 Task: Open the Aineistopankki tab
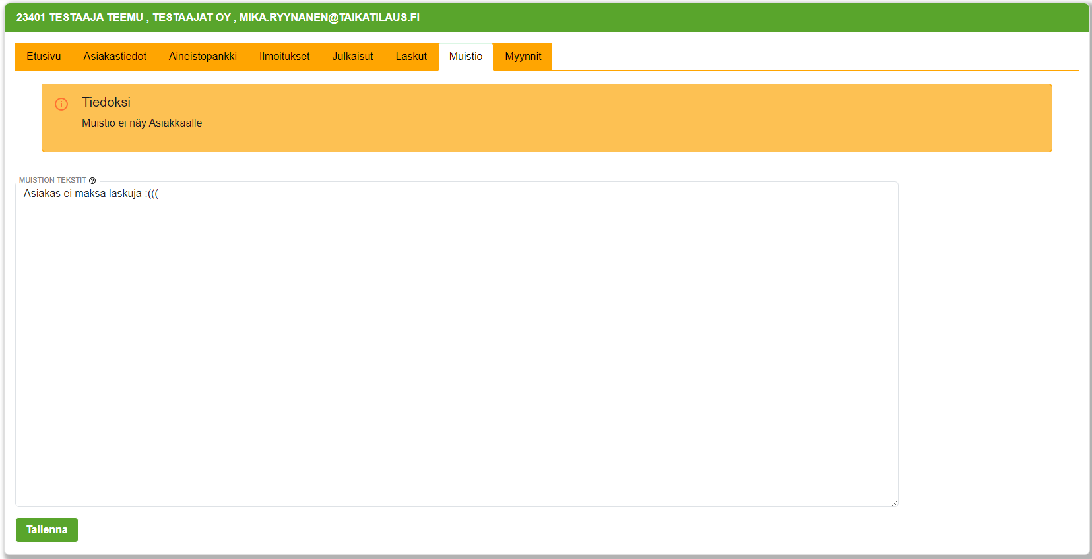pyautogui.click(x=203, y=57)
